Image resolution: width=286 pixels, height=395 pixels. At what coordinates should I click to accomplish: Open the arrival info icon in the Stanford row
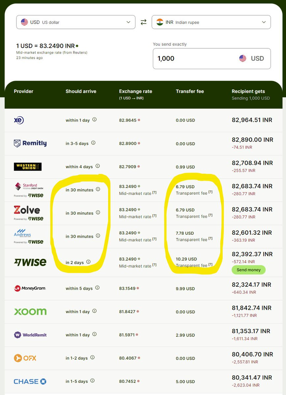coord(98,189)
